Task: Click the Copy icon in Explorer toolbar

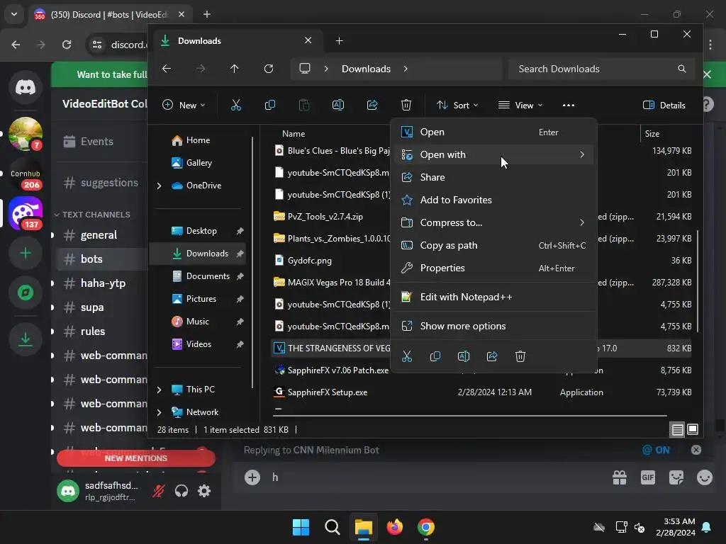Action: coord(270,106)
